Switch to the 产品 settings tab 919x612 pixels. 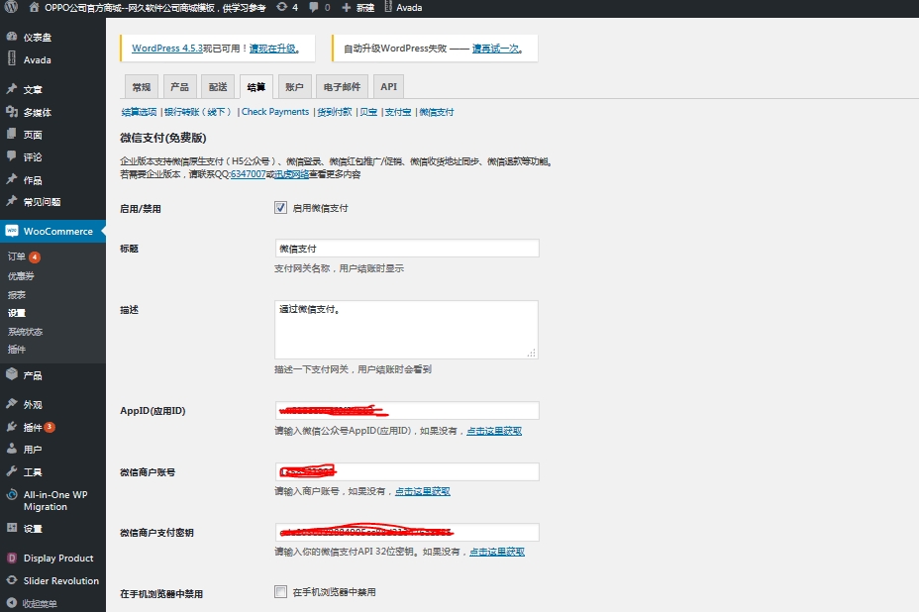coord(179,87)
